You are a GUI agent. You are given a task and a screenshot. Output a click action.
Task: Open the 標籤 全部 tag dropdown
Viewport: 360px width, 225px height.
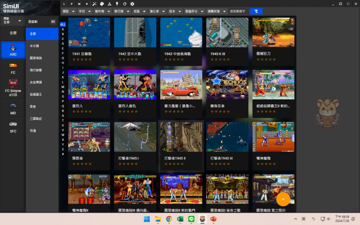(12, 20)
